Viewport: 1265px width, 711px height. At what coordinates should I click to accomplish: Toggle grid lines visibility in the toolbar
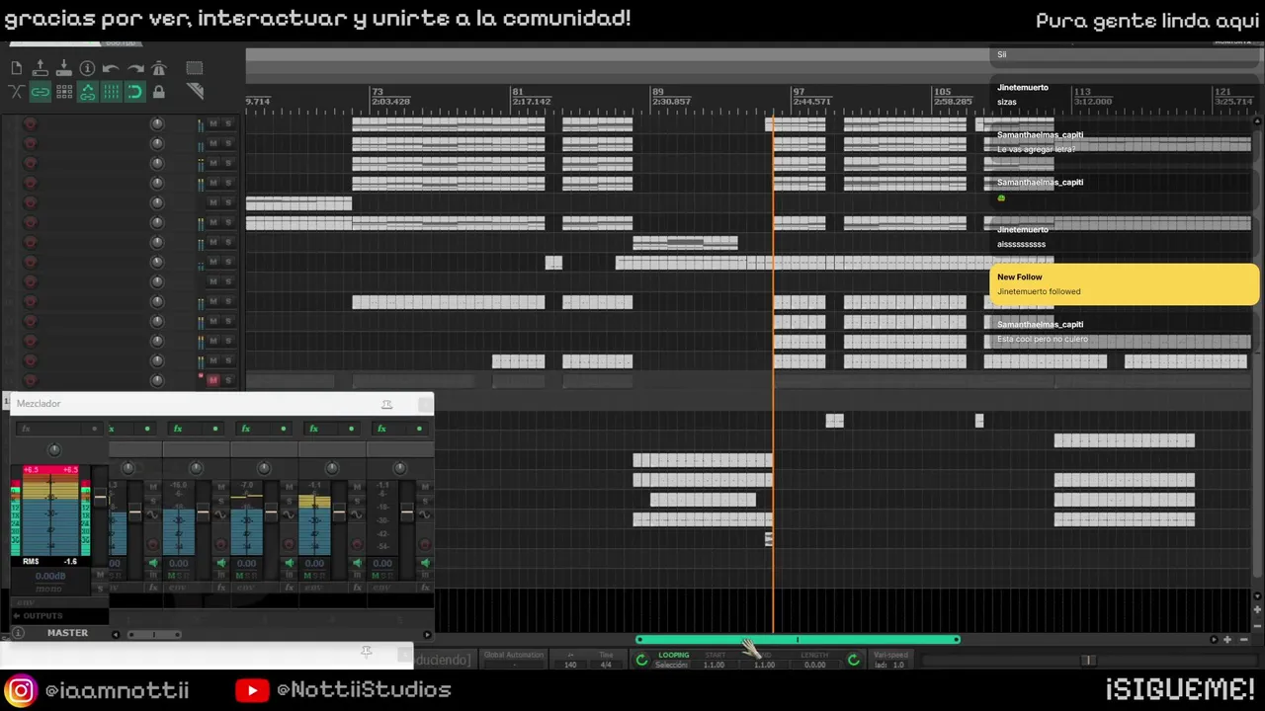[111, 92]
